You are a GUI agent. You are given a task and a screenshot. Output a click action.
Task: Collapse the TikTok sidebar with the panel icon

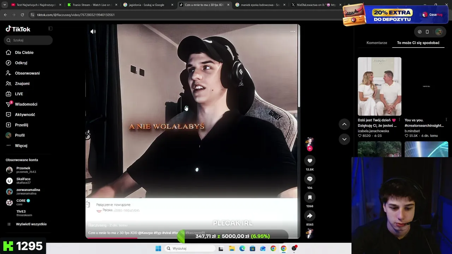50,29
